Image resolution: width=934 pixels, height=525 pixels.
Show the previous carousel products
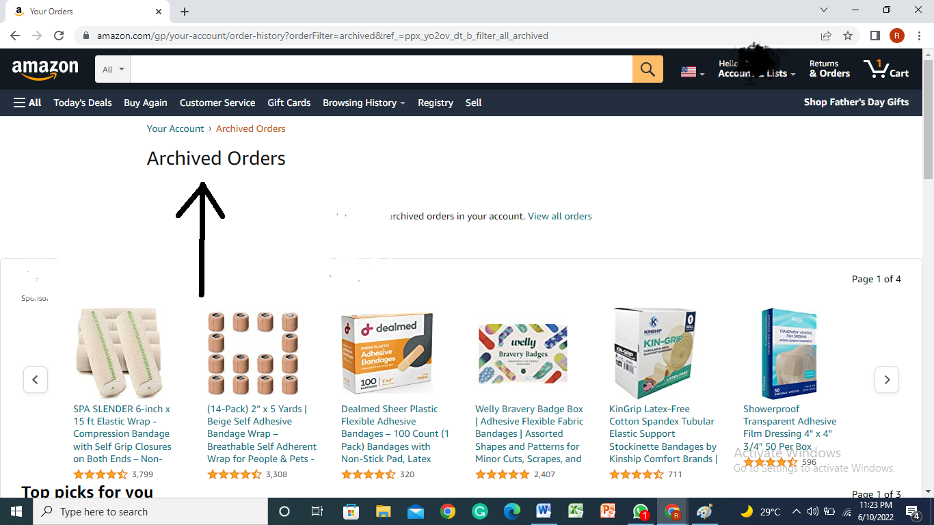(36, 379)
